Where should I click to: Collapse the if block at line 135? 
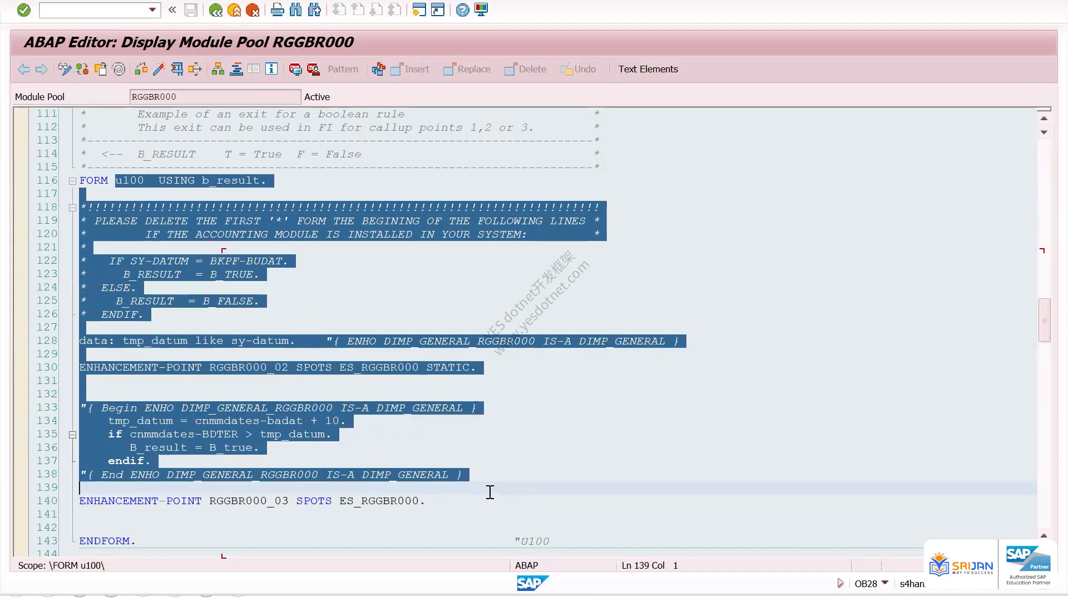point(72,435)
